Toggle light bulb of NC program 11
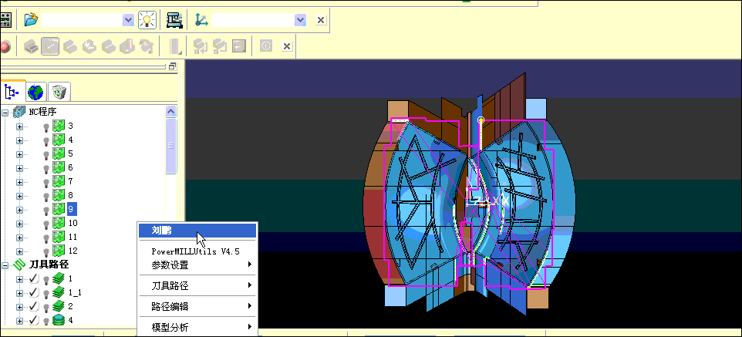Image resolution: width=742 pixels, height=337 pixels. (46, 238)
